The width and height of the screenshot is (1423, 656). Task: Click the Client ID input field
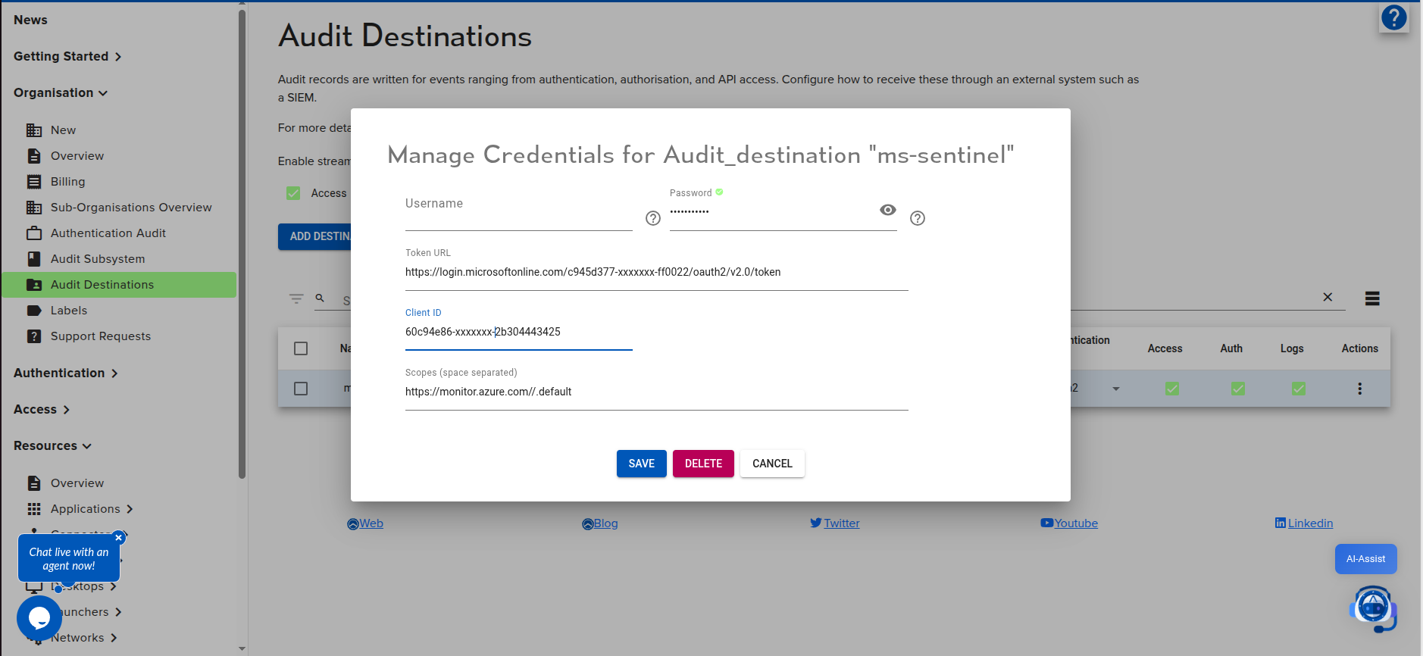pyautogui.click(x=519, y=332)
